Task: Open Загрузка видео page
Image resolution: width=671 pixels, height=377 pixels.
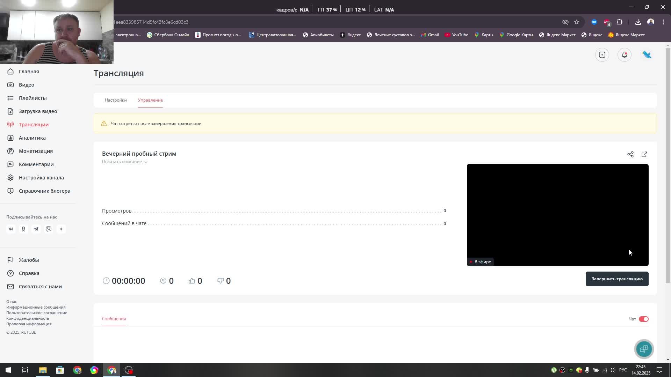Action: pos(32,111)
